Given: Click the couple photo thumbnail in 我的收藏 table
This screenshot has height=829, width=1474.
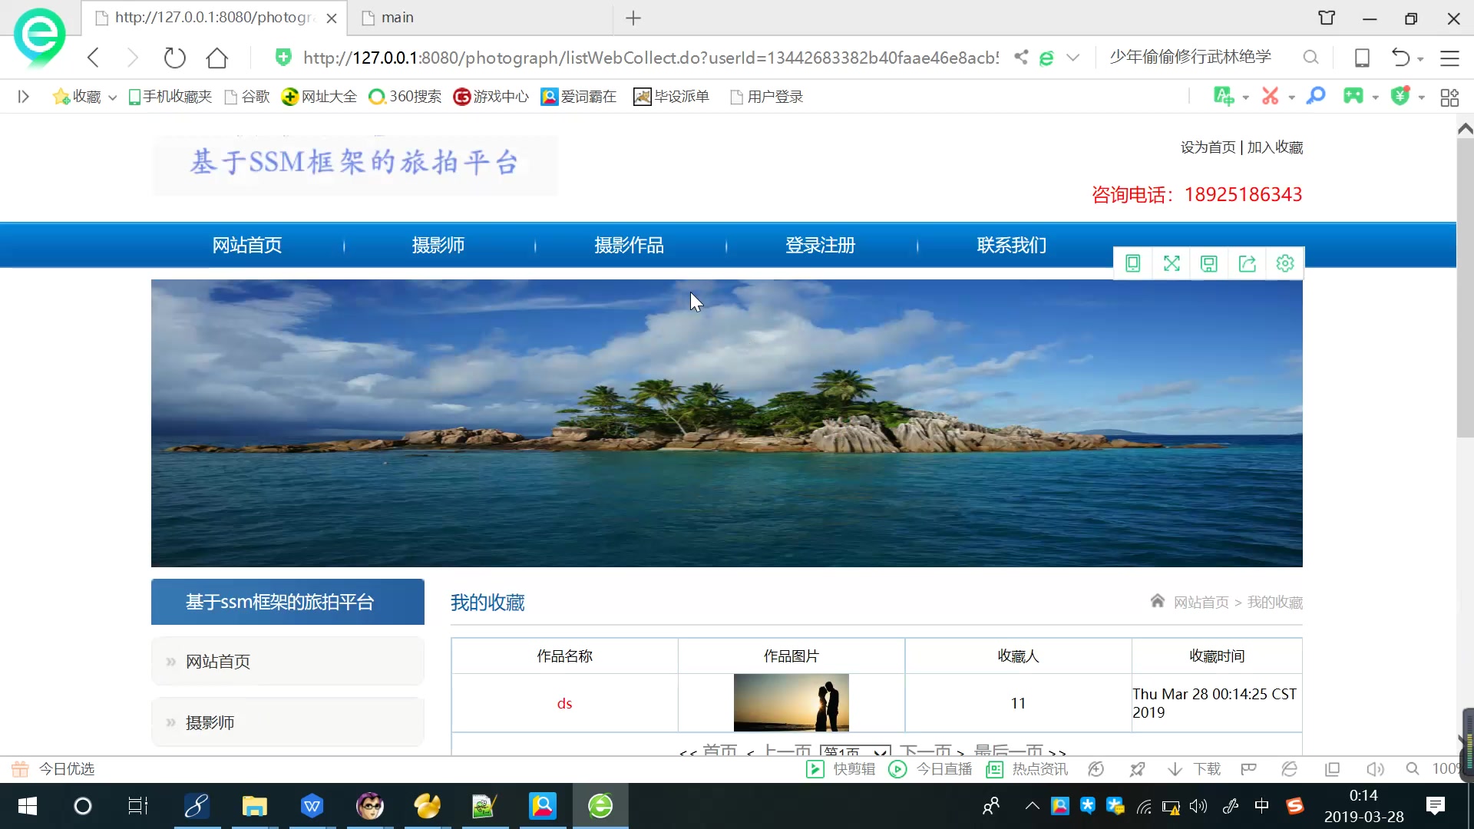Looking at the screenshot, I should coord(792,702).
